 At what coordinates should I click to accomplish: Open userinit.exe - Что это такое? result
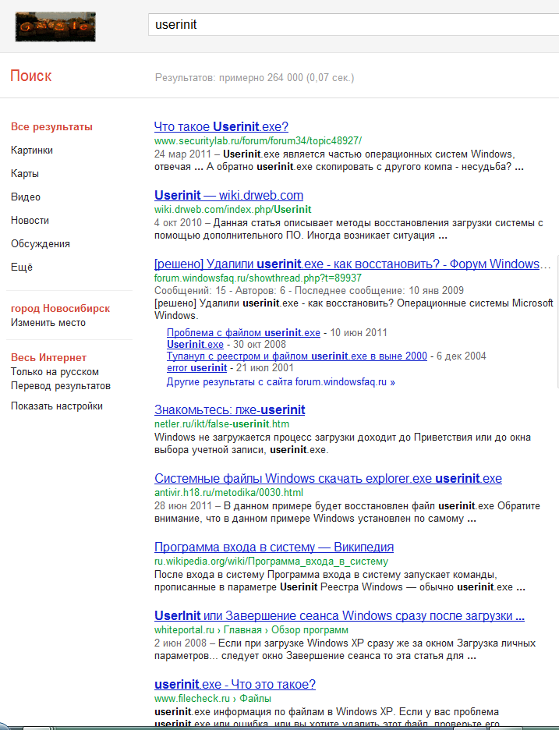235,685
